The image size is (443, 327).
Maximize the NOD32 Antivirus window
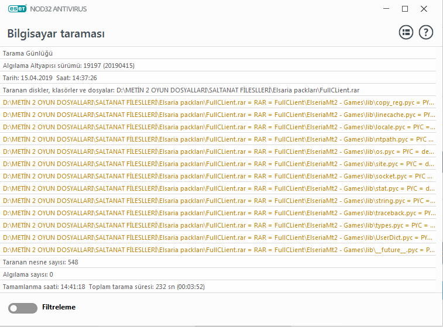point(405,9)
